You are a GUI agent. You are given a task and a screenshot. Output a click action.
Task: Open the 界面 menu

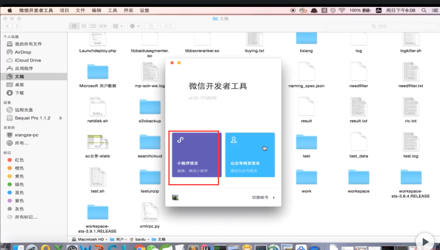[128, 10]
